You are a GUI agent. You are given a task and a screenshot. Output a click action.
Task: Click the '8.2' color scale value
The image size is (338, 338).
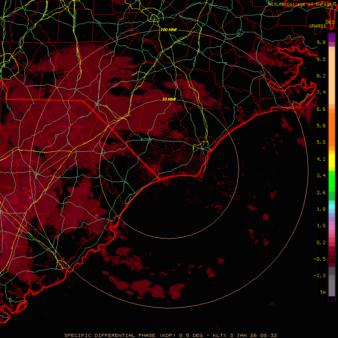(x=321, y=75)
